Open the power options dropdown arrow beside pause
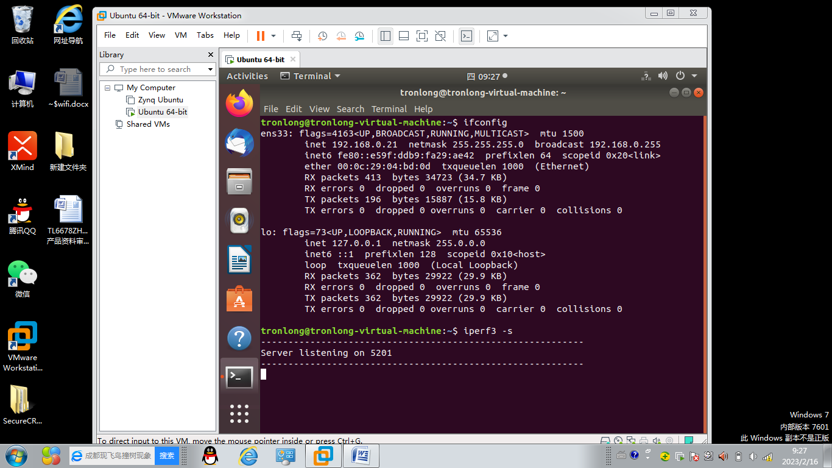This screenshot has width=832, height=468. point(273,36)
